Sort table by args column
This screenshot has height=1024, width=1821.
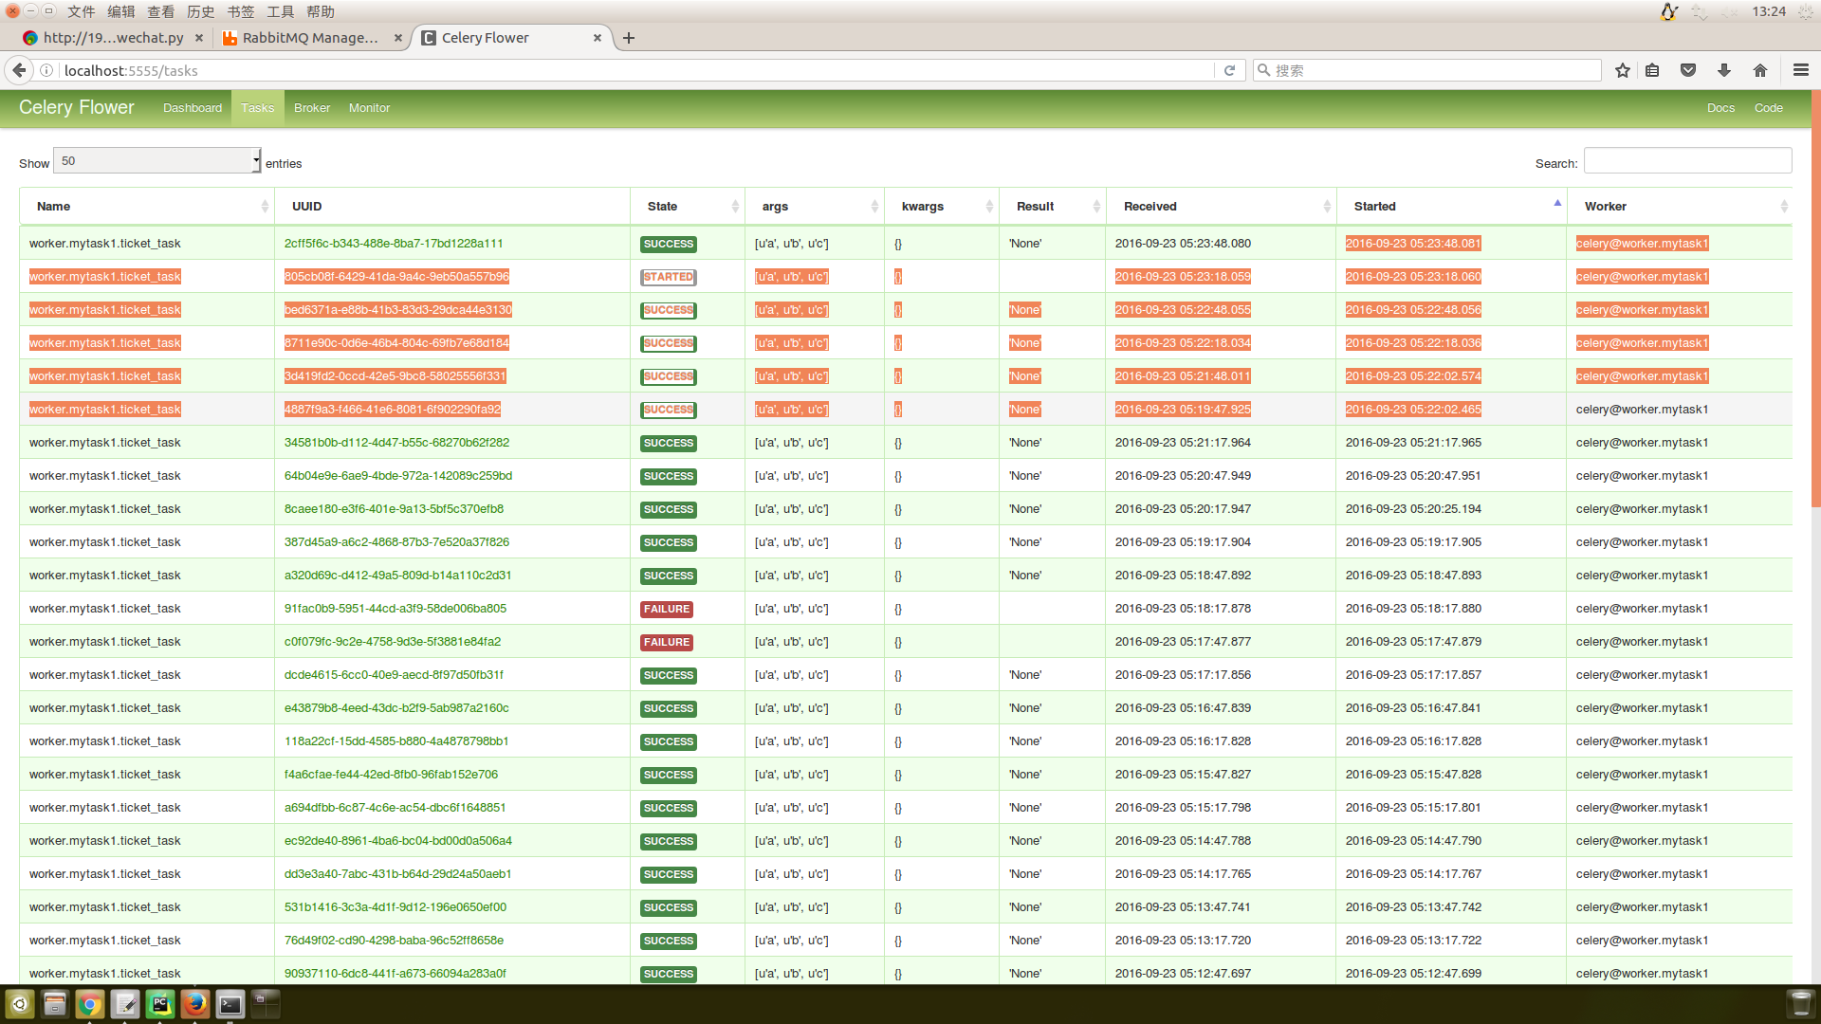[x=815, y=206]
